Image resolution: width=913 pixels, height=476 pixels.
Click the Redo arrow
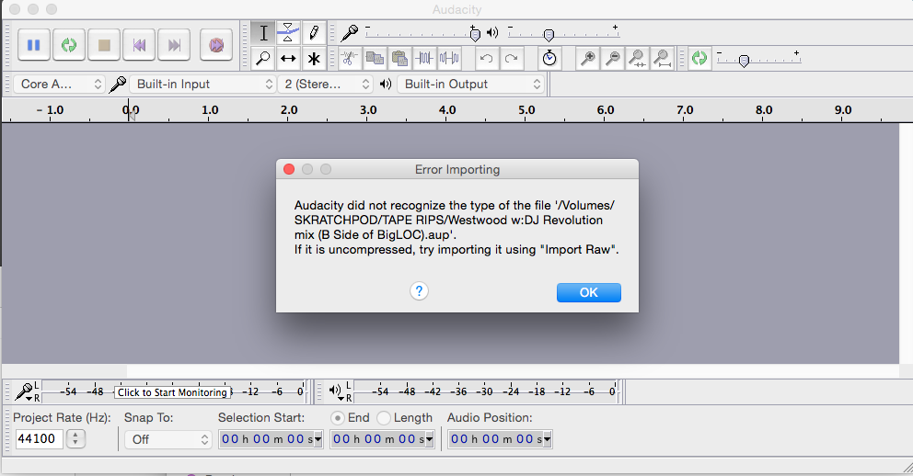coord(511,58)
